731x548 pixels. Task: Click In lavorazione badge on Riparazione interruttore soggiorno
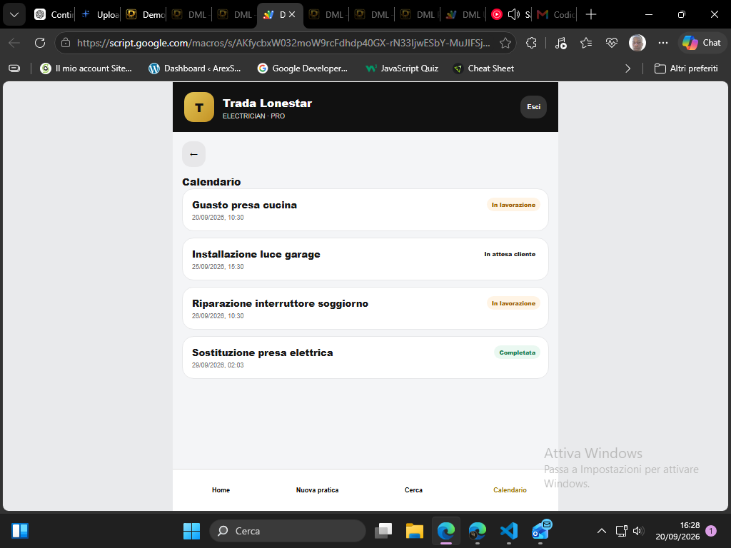coord(513,303)
